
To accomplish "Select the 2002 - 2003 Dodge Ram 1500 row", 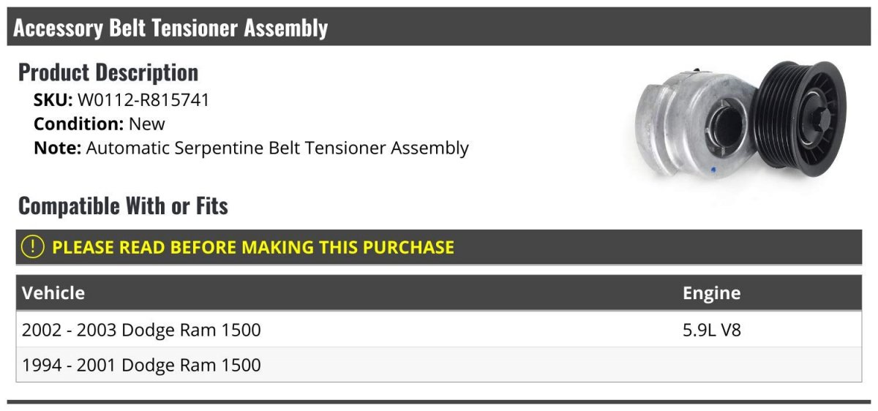I will click(x=439, y=330).
